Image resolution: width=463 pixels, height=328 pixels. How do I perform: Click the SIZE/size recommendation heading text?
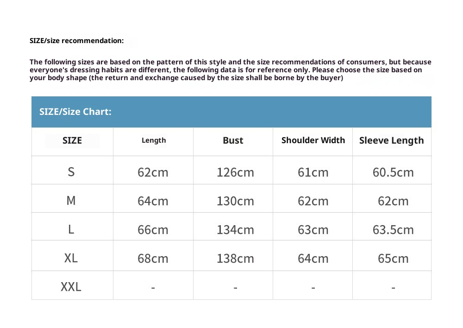[77, 41]
